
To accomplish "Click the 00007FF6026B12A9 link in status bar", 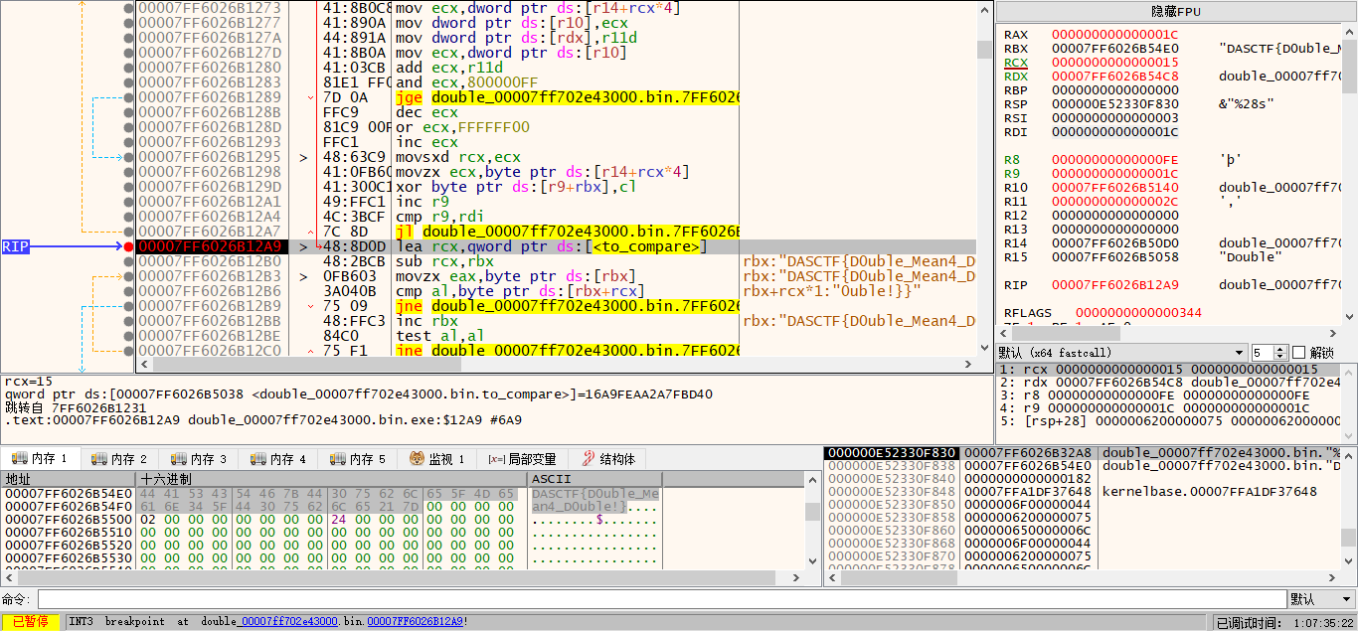I will pos(414,622).
